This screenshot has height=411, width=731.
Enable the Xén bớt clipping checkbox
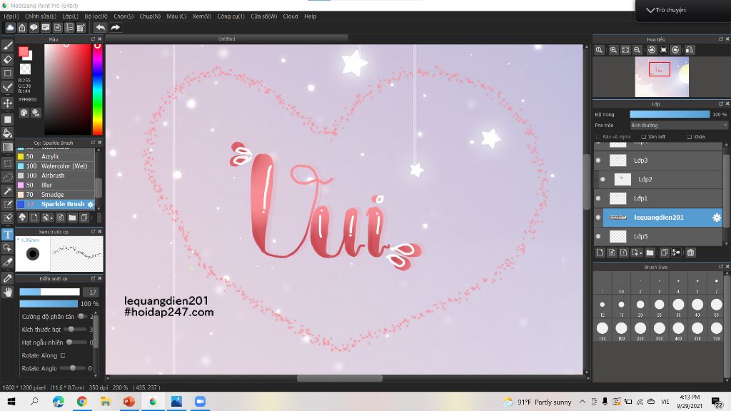(643, 137)
